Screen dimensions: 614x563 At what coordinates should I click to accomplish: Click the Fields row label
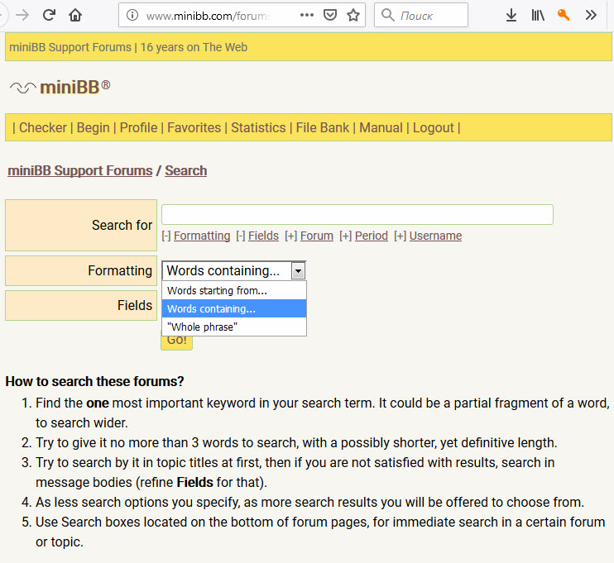[x=135, y=305]
